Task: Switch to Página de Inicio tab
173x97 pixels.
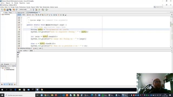Action: [21, 13]
